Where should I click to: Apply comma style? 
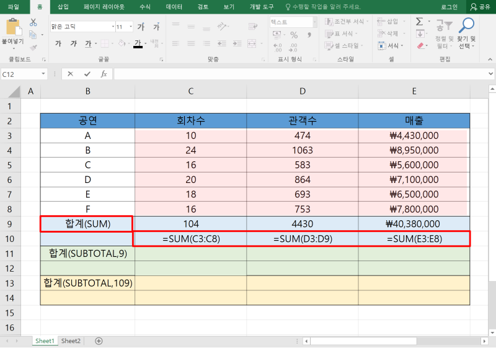click(309, 35)
